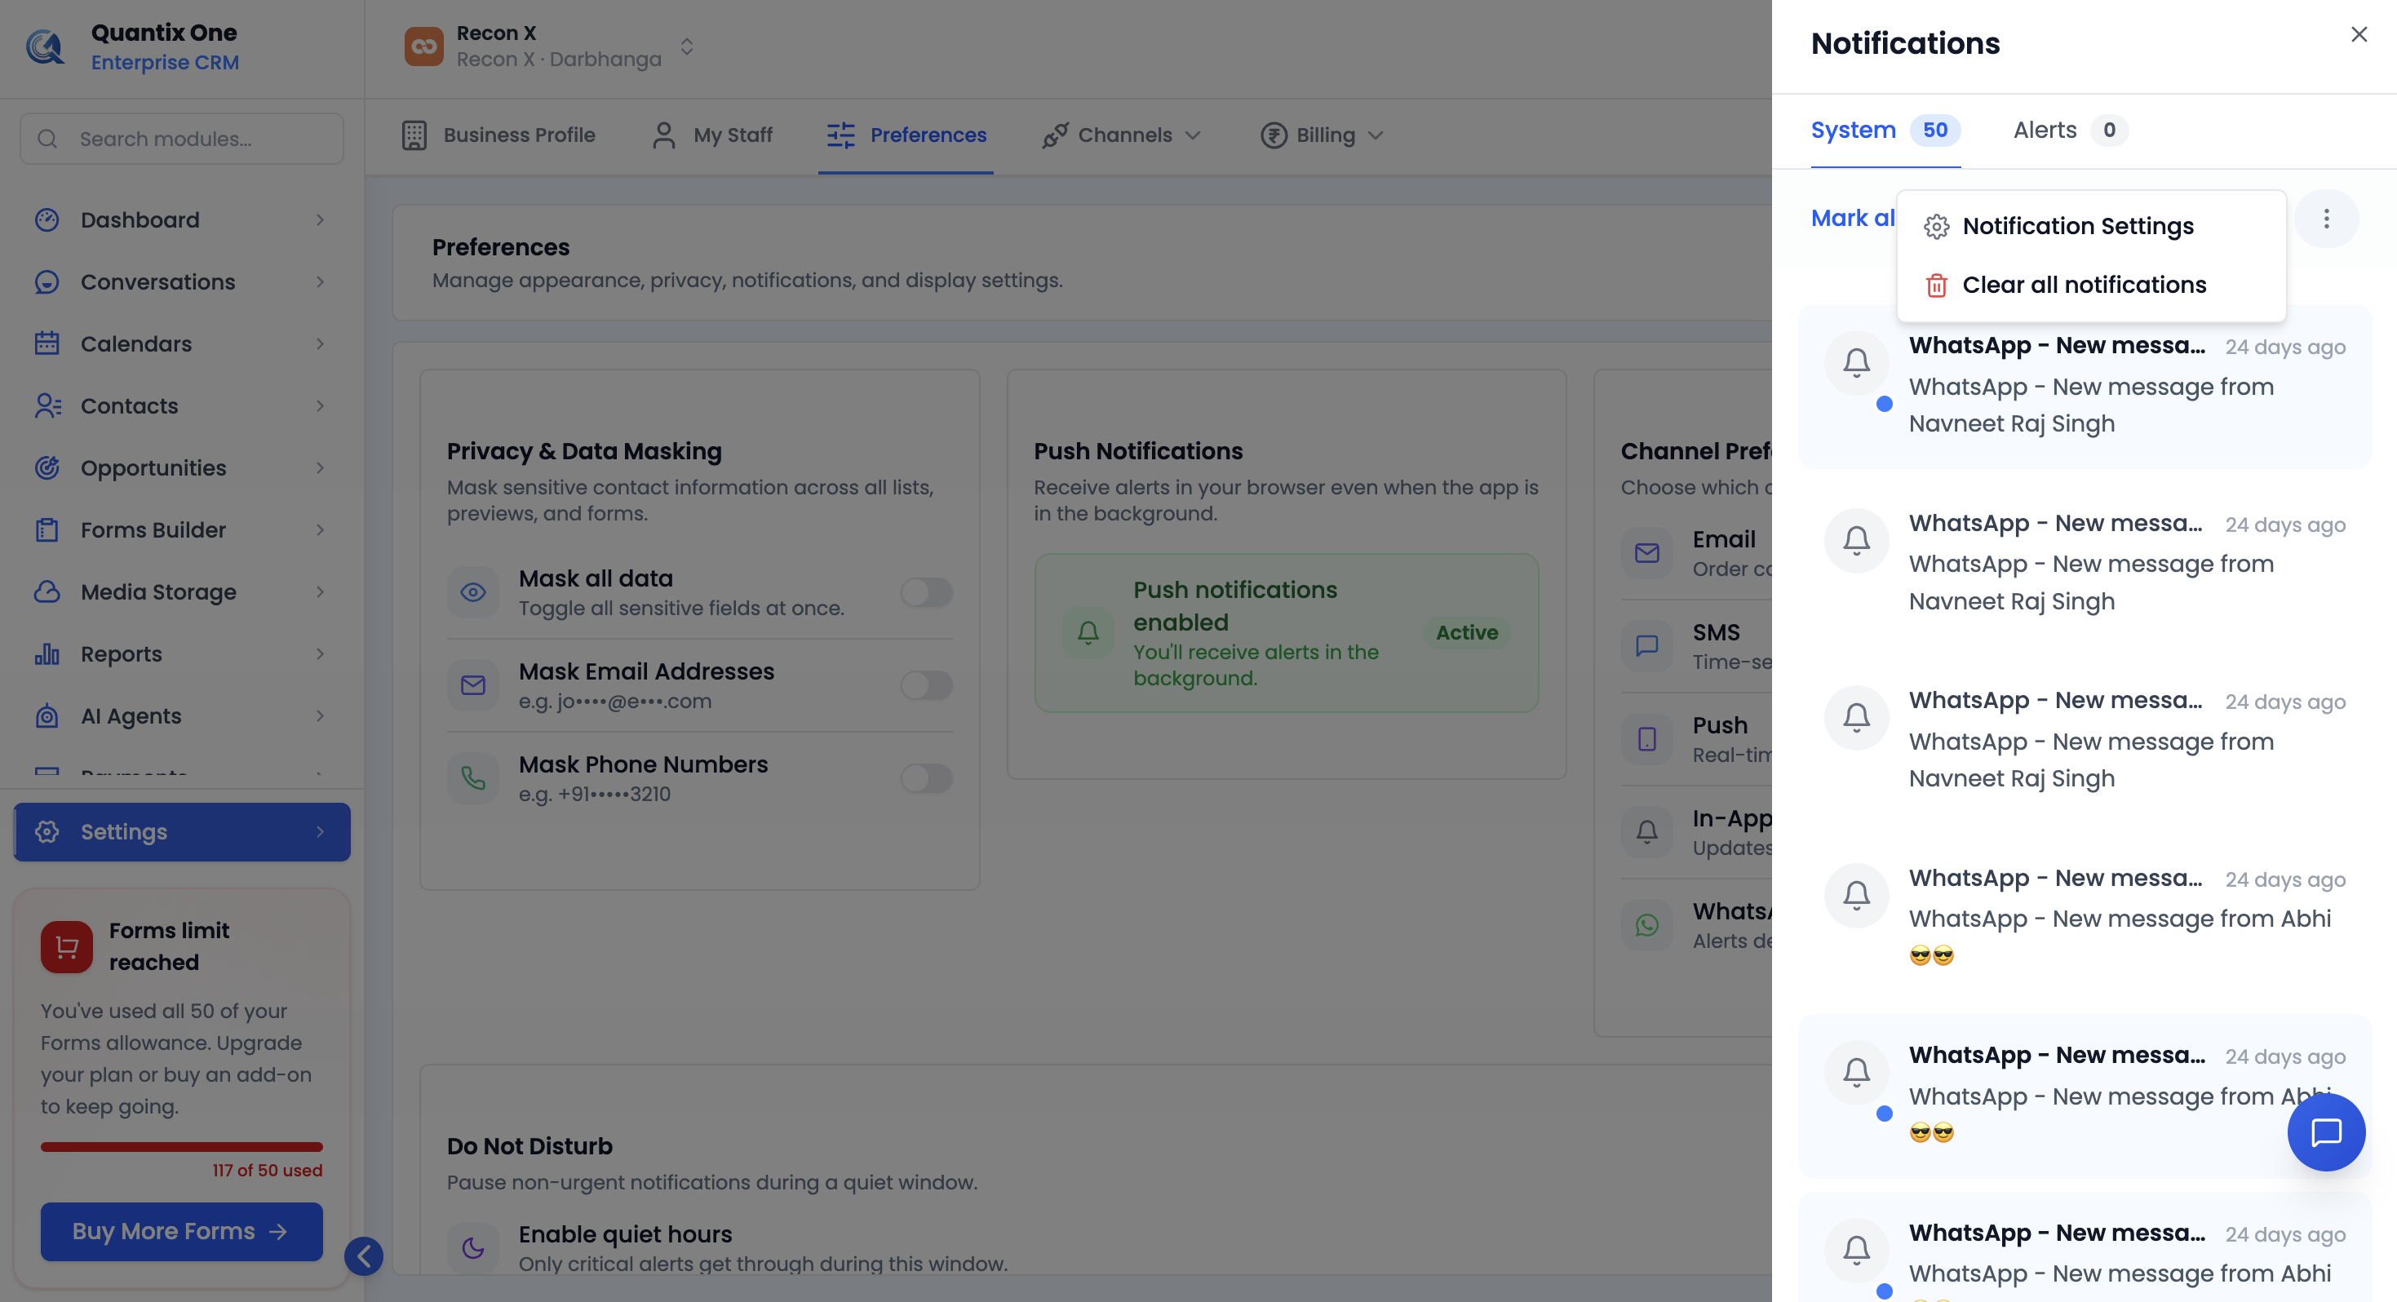Expand the Contacts menu chevron

click(x=320, y=405)
